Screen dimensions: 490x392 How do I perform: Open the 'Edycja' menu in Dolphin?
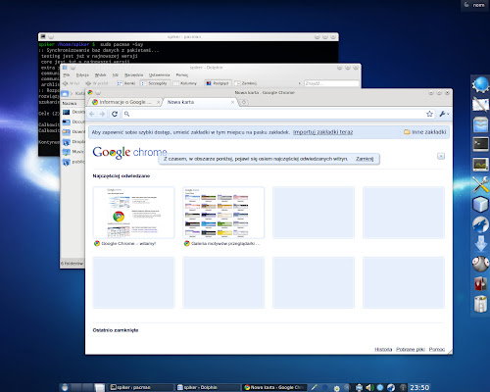coord(82,75)
